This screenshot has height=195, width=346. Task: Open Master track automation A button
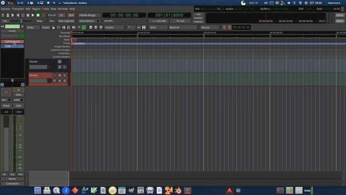pos(59,67)
